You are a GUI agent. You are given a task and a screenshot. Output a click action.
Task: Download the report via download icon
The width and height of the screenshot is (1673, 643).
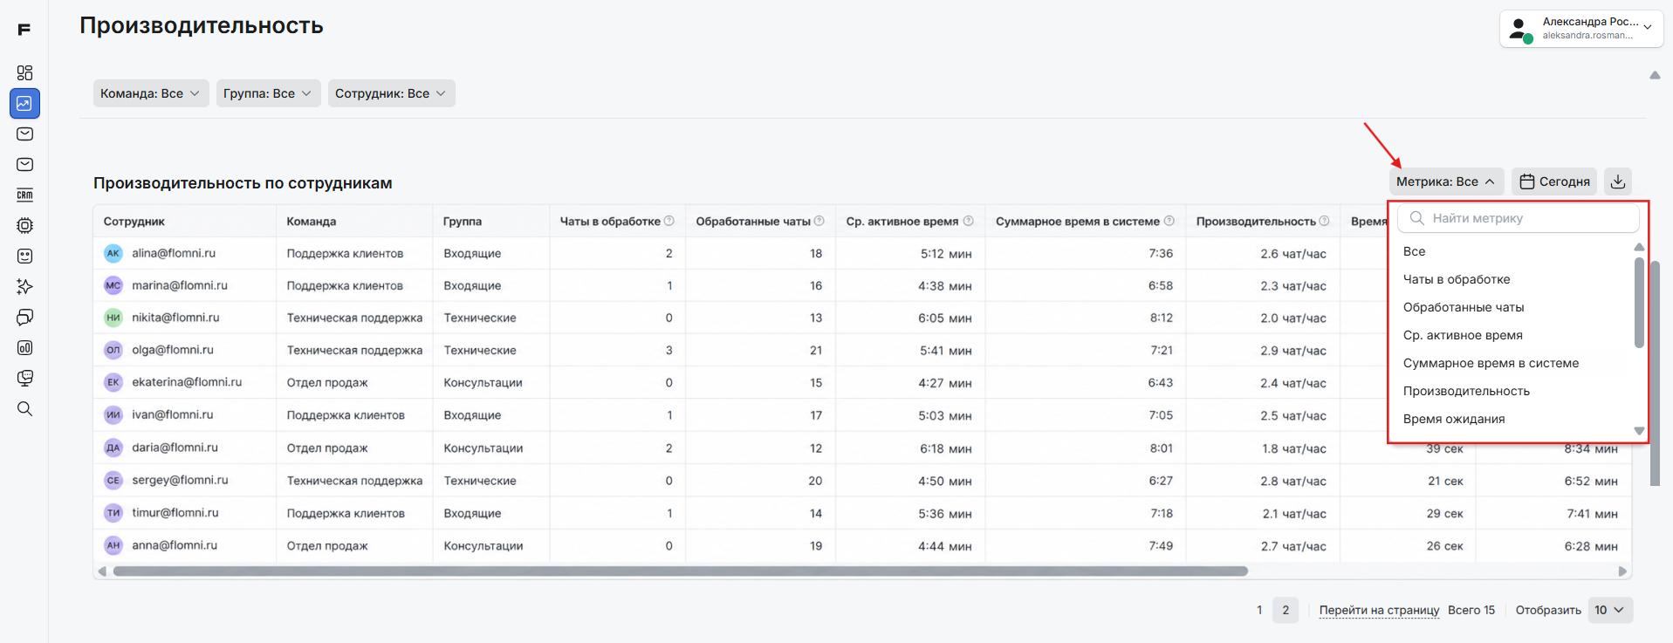click(x=1618, y=181)
